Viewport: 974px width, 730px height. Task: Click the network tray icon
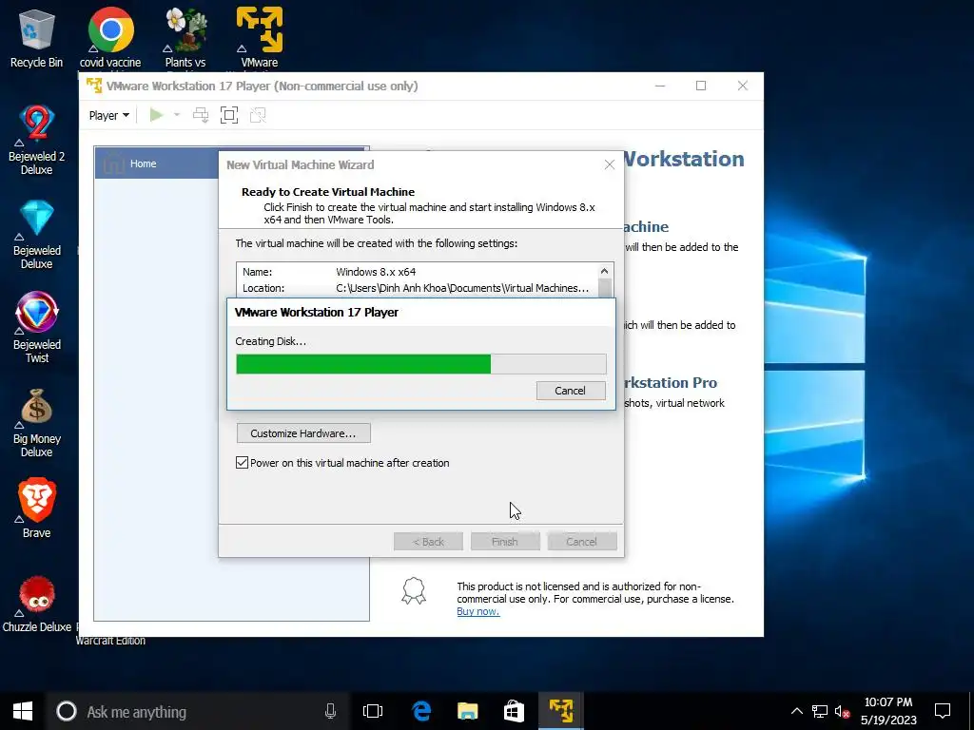tap(819, 711)
